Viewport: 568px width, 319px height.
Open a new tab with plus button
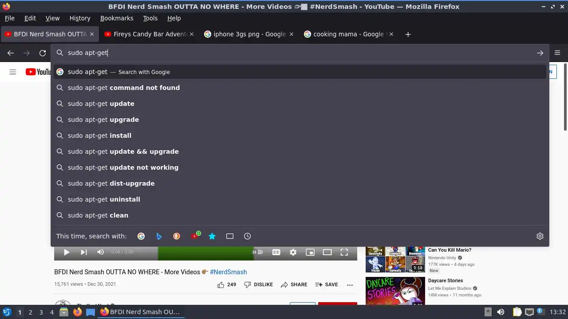pos(408,34)
